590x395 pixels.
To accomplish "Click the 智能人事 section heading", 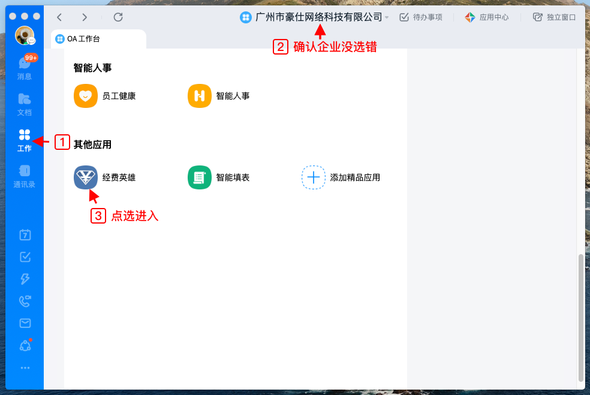I will pyautogui.click(x=92, y=68).
